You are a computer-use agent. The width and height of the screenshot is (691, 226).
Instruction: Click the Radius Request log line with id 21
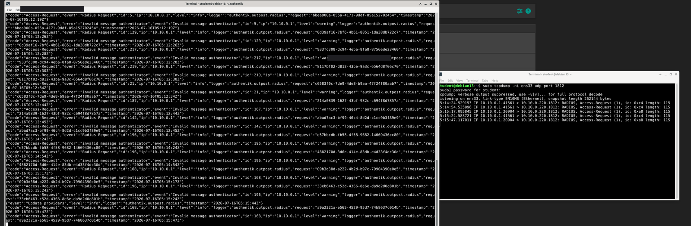(x=220, y=86)
